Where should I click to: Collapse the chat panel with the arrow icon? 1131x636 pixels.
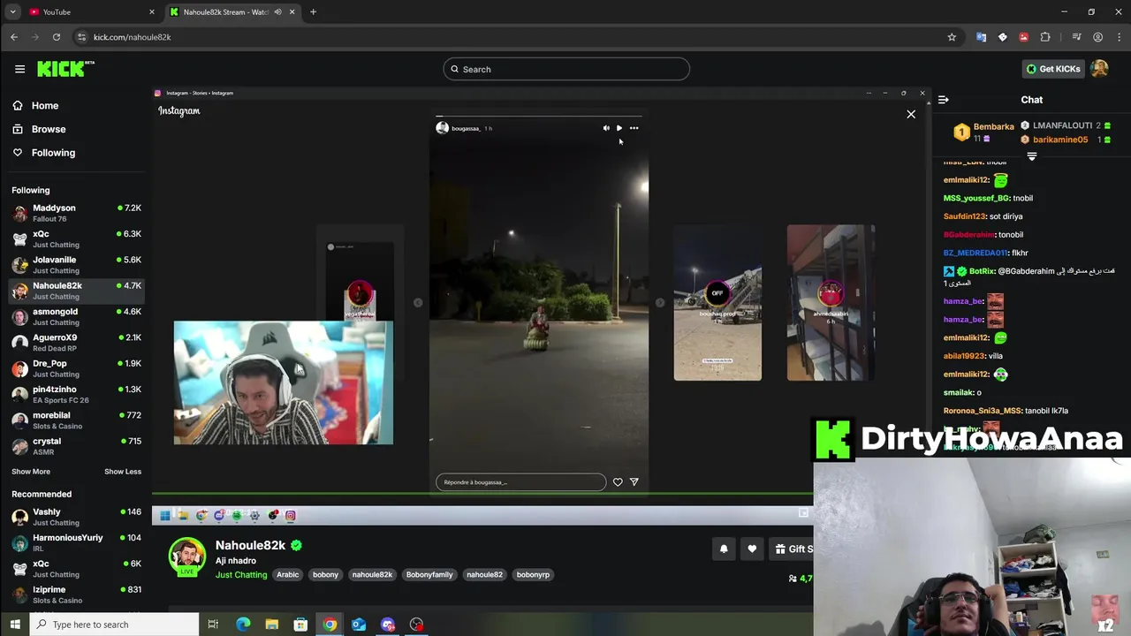(943, 100)
